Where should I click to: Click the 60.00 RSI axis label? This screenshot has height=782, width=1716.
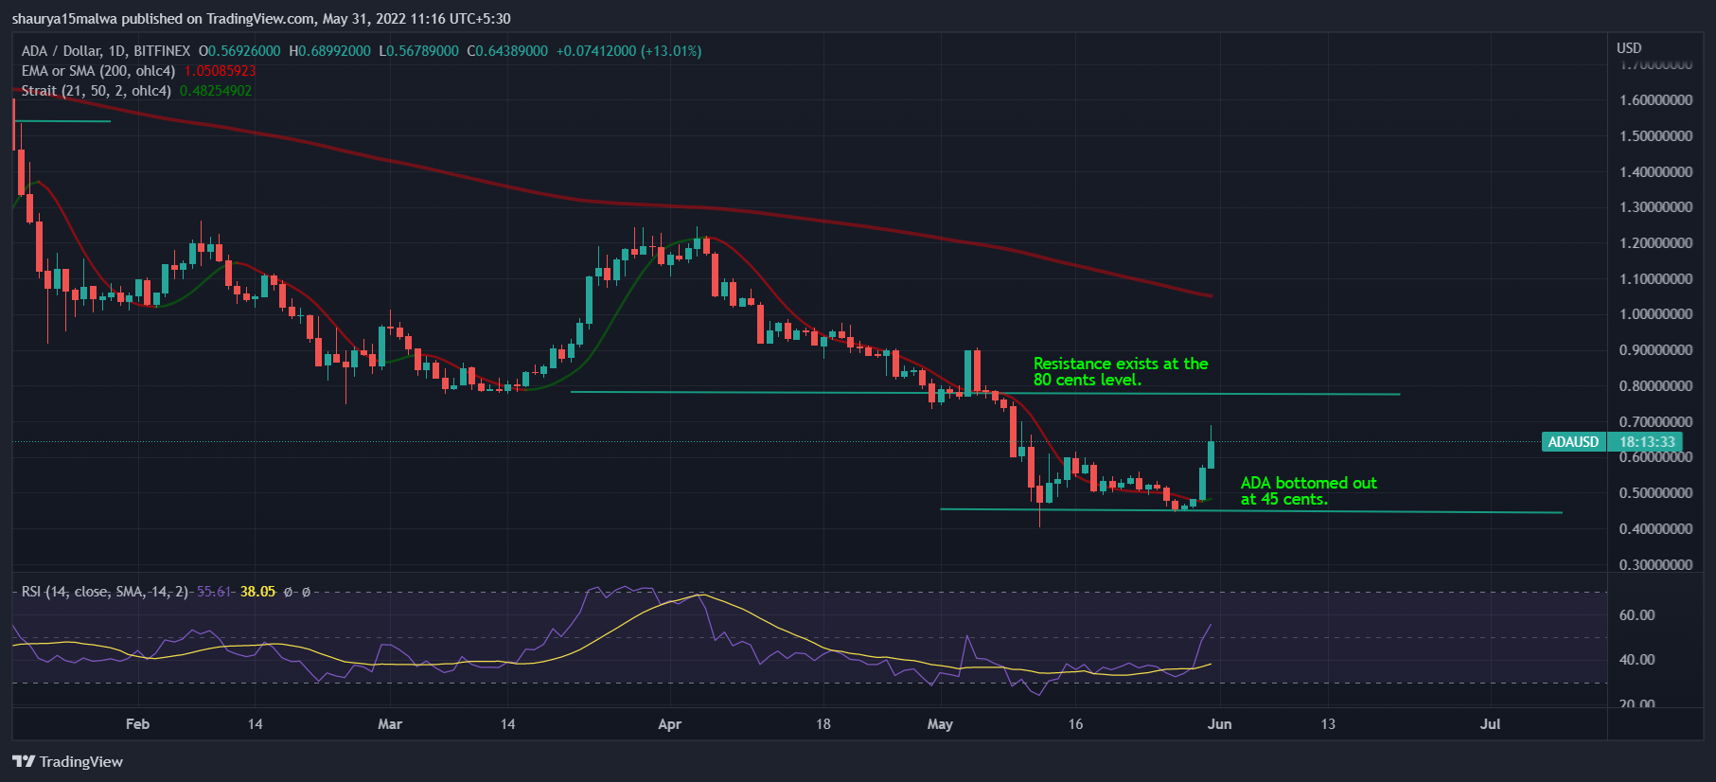1636,615
